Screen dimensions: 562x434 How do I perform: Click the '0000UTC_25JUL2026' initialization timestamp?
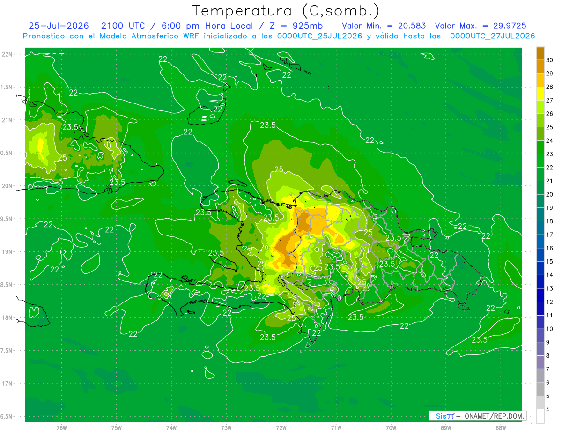pos(319,36)
